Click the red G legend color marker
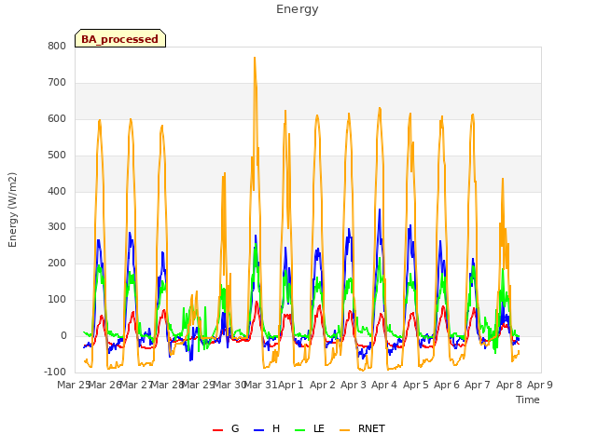Screen dimensions: 597x447 click(217, 430)
